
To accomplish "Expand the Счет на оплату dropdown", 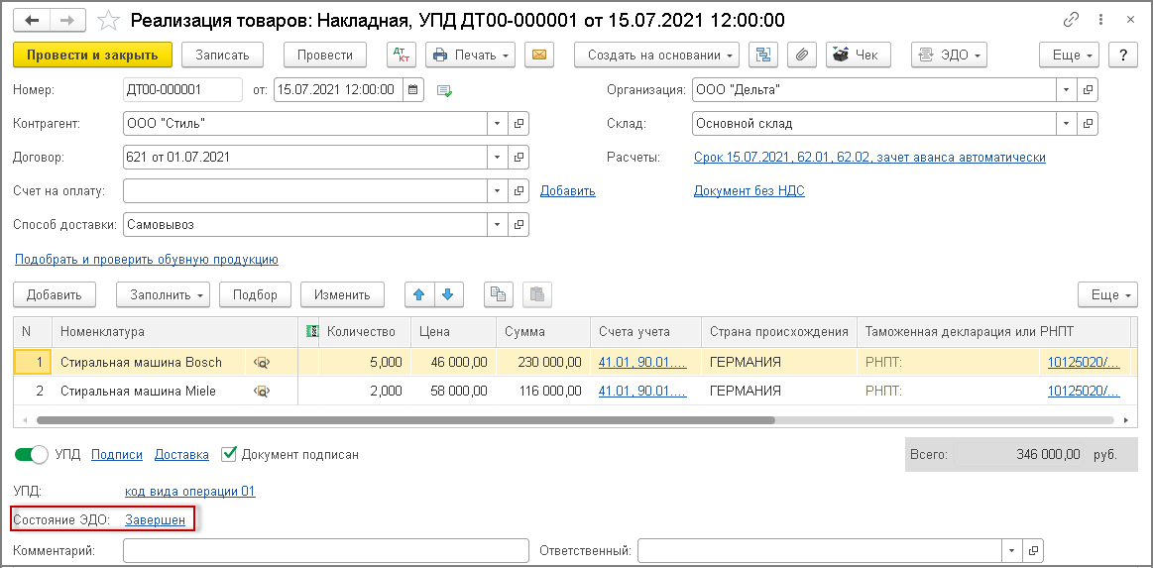I will (x=499, y=191).
